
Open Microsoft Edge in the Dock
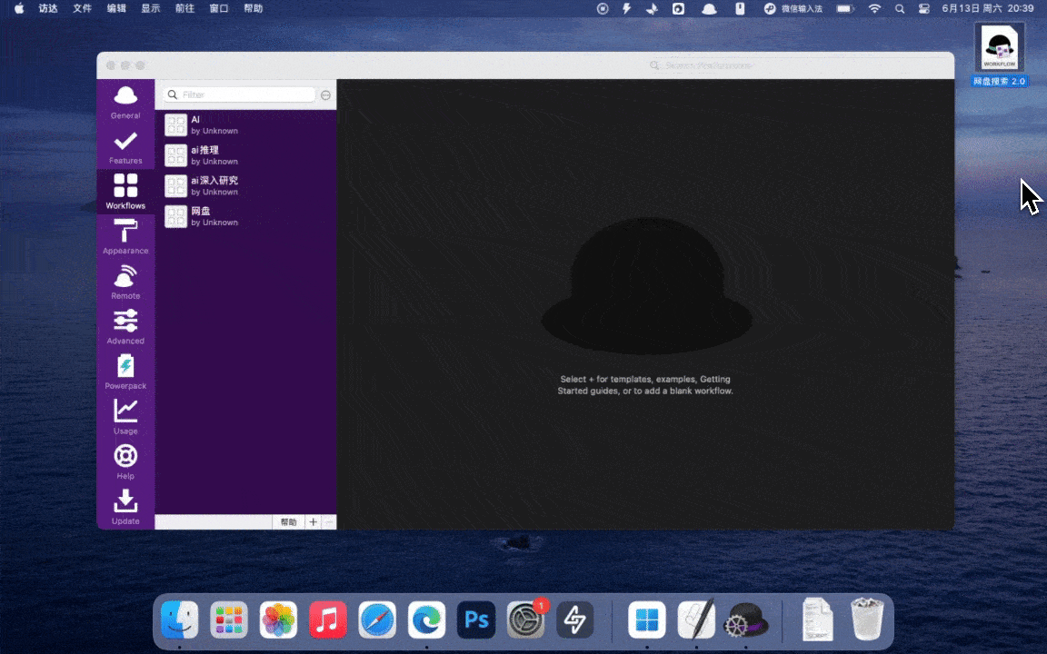tap(426, 620)
